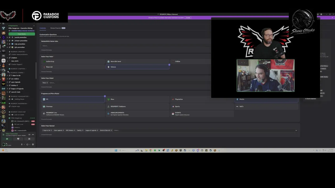The image size is (335, 188).
Task: Open the stream-promotion channel
Action: pos(21,41)
